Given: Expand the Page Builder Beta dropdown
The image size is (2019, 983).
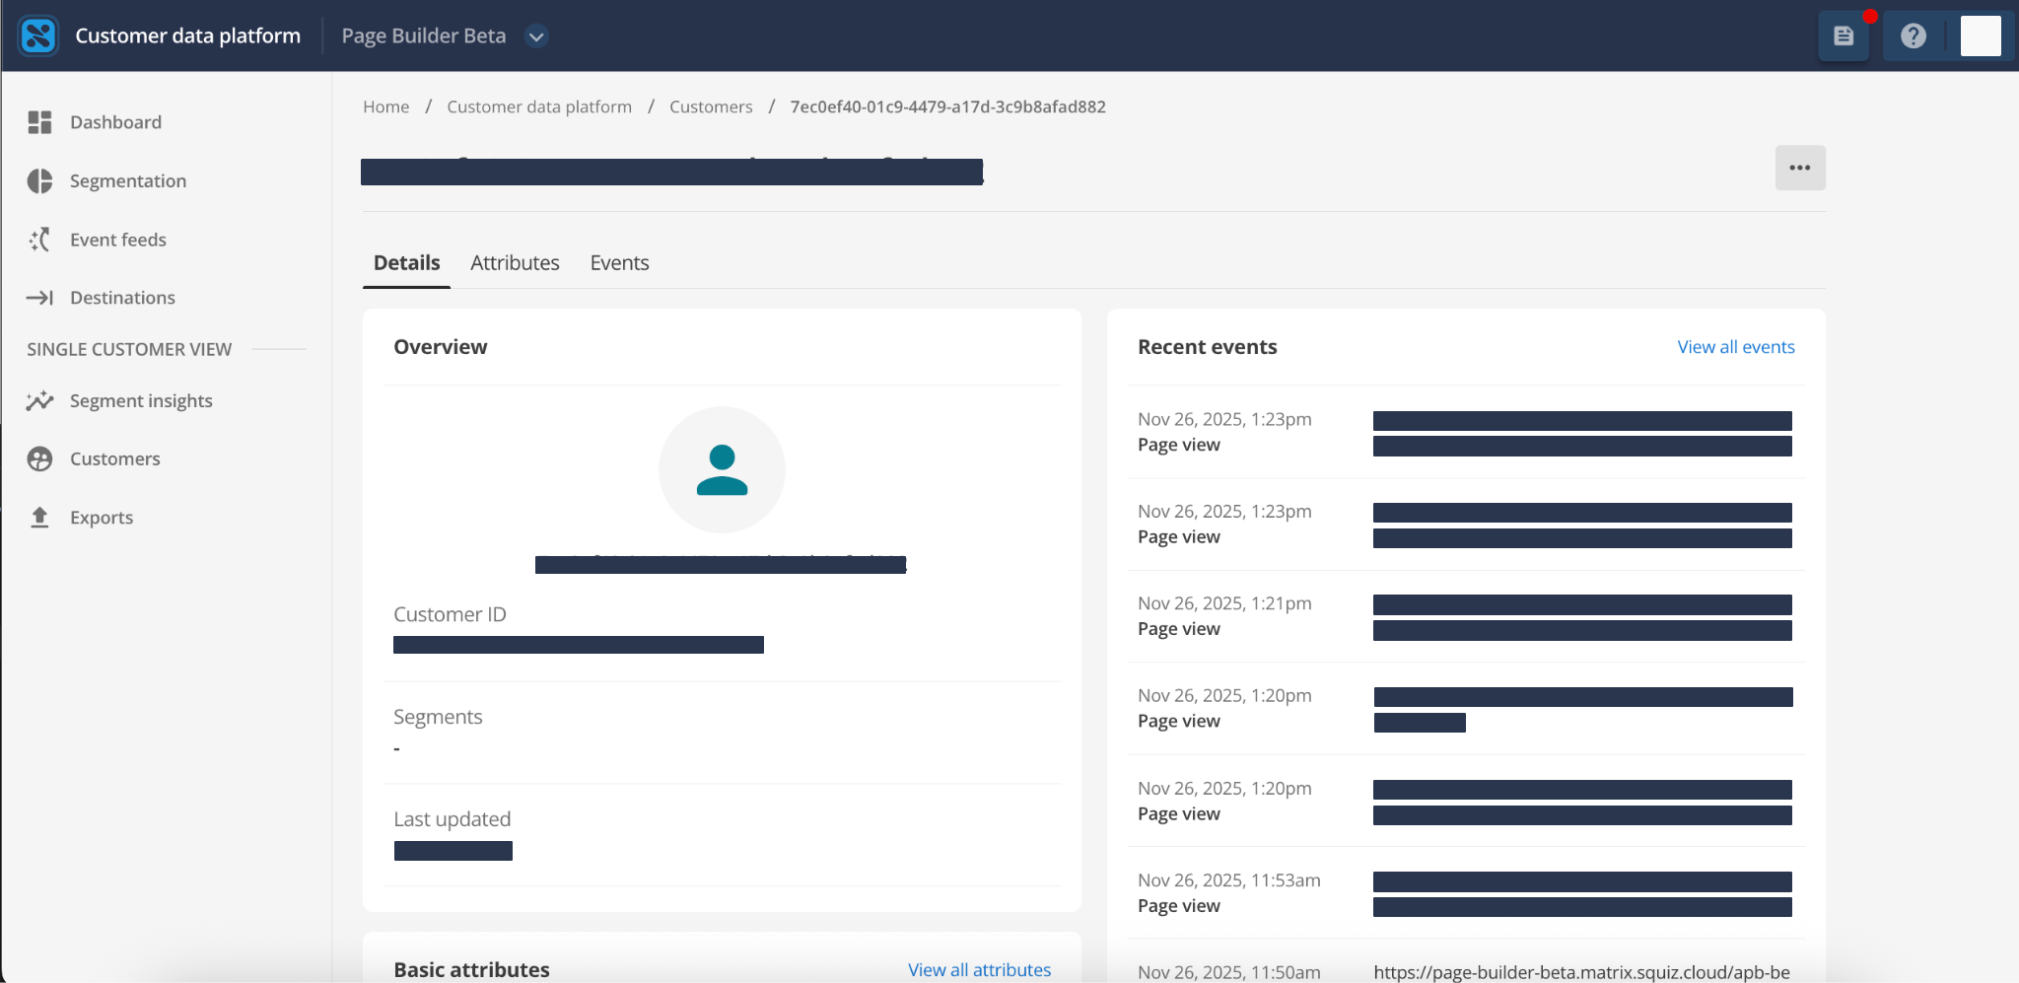Looking at the screenshot, I should tap(536, 36).
